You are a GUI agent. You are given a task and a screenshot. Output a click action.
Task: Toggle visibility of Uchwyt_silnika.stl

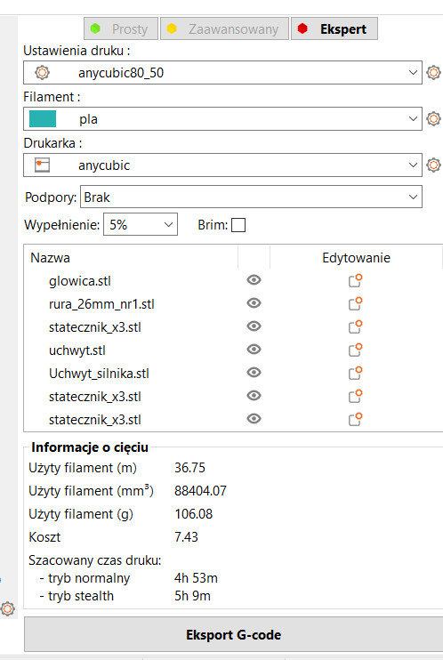(x=254, y=373)
